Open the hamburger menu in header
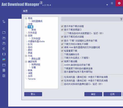This screenshot has height=108, width=123. coord(112,3)
